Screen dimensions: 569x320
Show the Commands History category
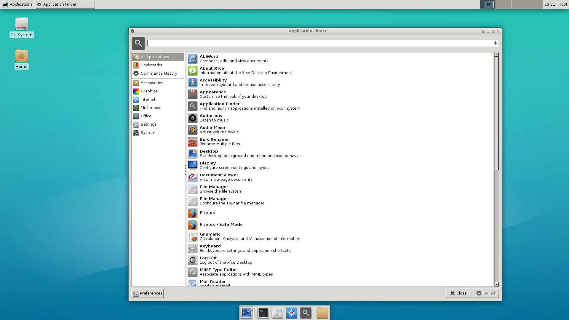158,73
